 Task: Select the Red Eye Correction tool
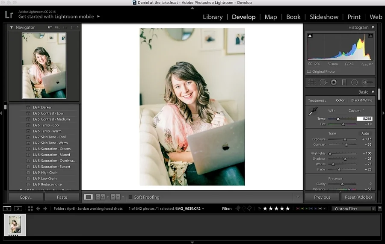(334, 82)
